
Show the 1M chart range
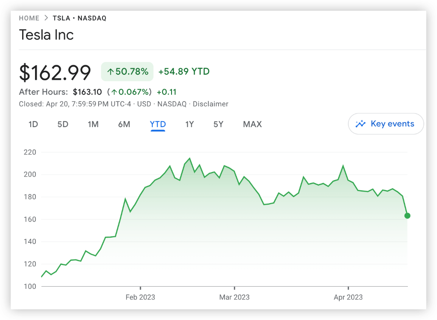(93, 125)
